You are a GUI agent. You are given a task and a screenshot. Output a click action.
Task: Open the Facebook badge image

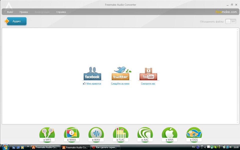92,74
